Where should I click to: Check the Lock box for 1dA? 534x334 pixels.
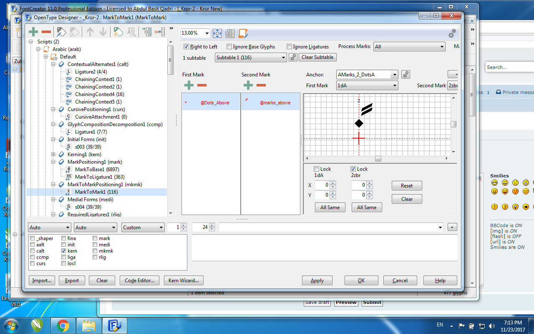coord(316,169)
